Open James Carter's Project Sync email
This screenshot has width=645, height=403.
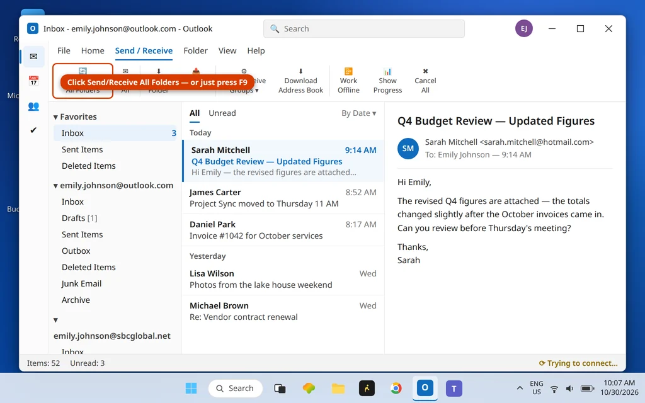tap(283, 198)
